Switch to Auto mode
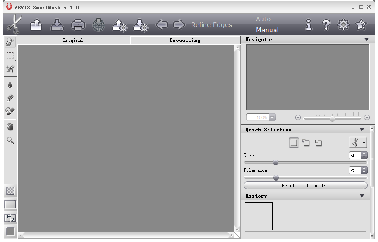The width and height of the screenshot is (378, 242). [263, 19]
